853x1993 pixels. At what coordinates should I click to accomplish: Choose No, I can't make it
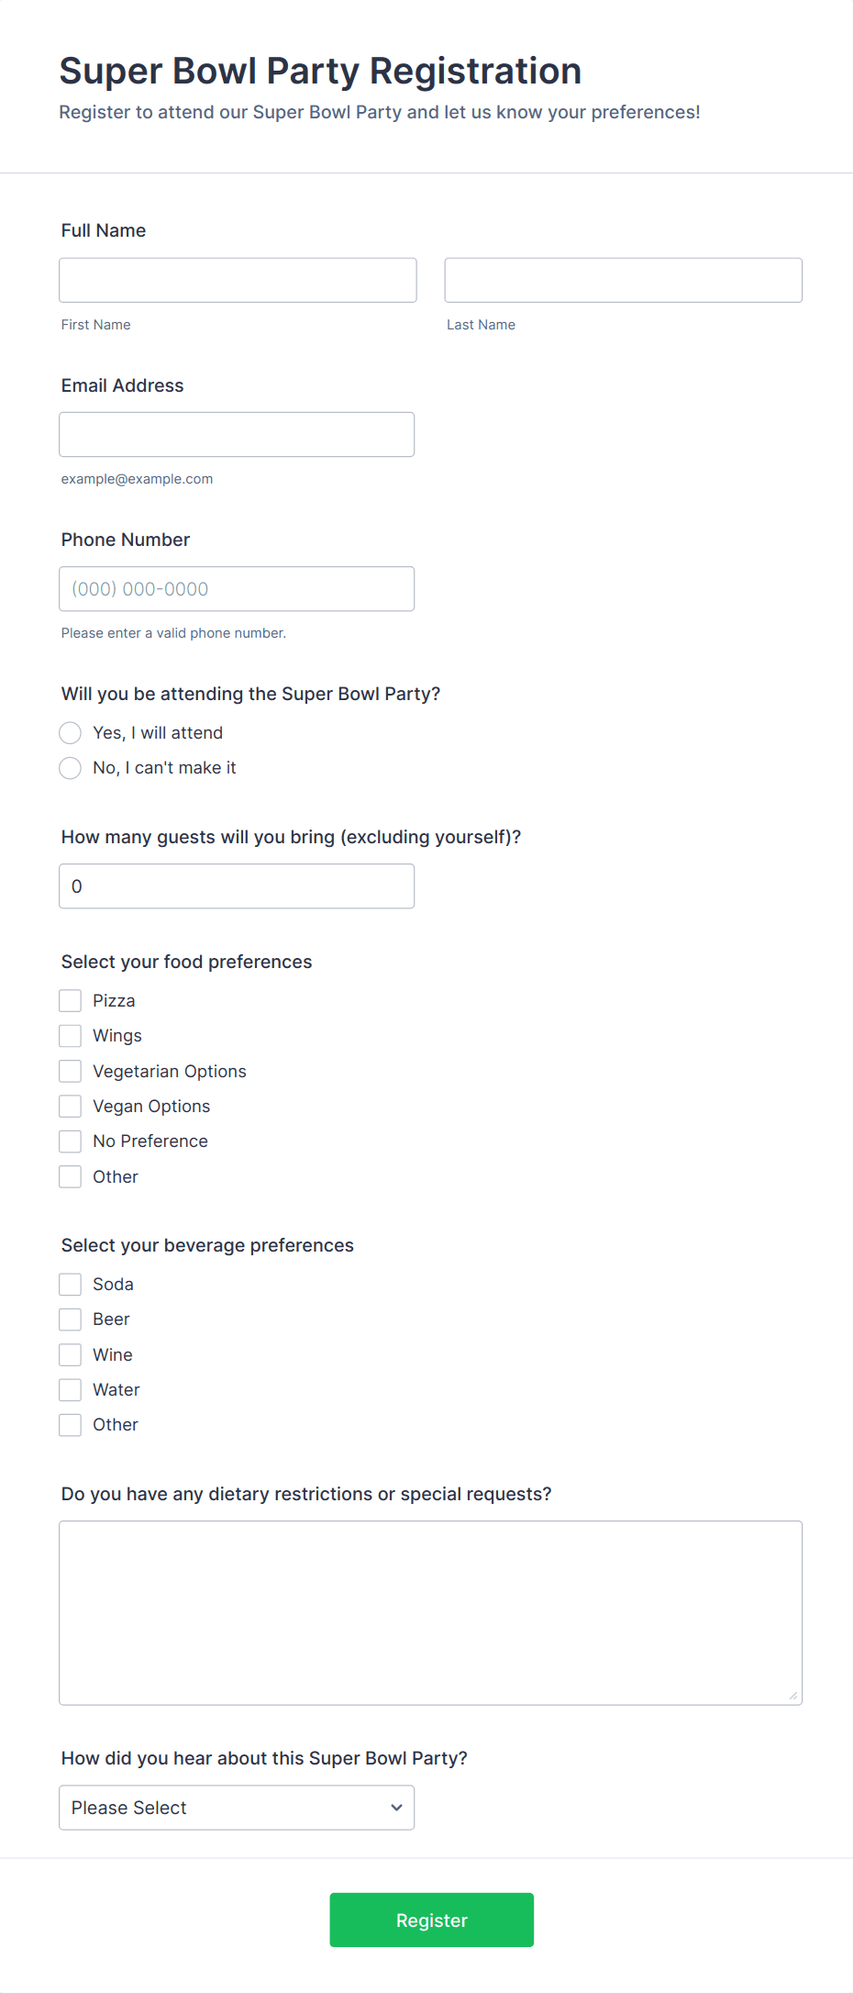pyautogui.click(x=70, y=767)
